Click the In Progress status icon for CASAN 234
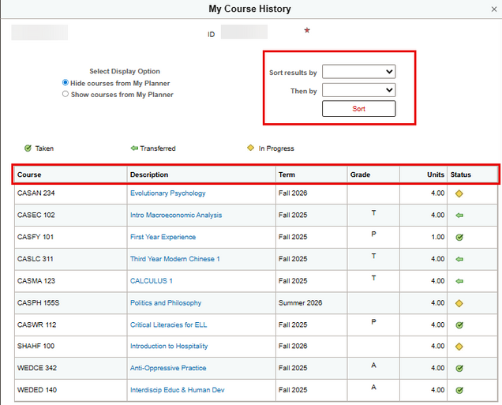The width and height of the screenshot is (502, 405). [x=459, y=193]
